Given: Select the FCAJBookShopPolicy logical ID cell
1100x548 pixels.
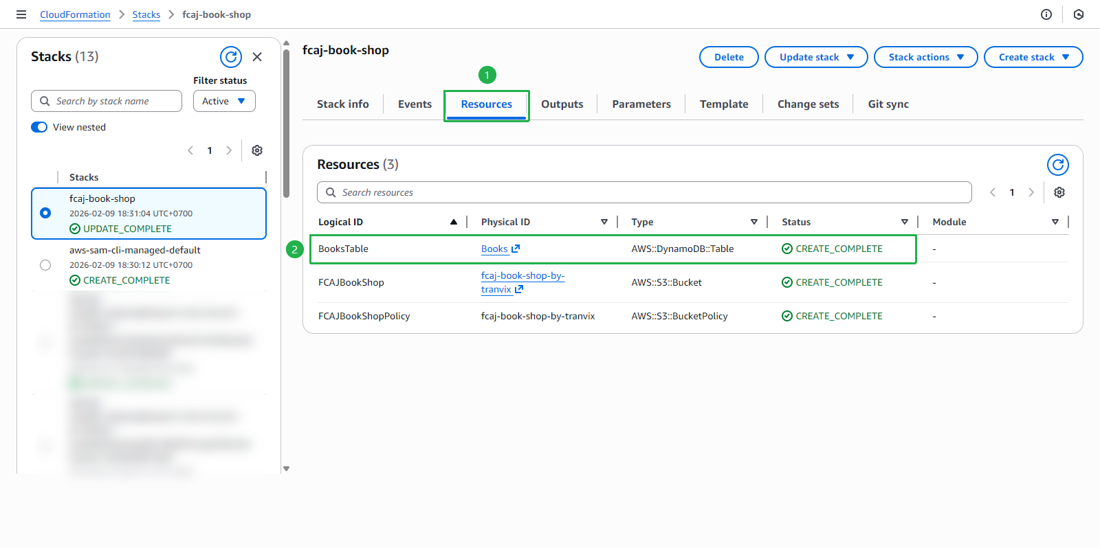Looking at the screenshot, I should [x=364, y=316].
